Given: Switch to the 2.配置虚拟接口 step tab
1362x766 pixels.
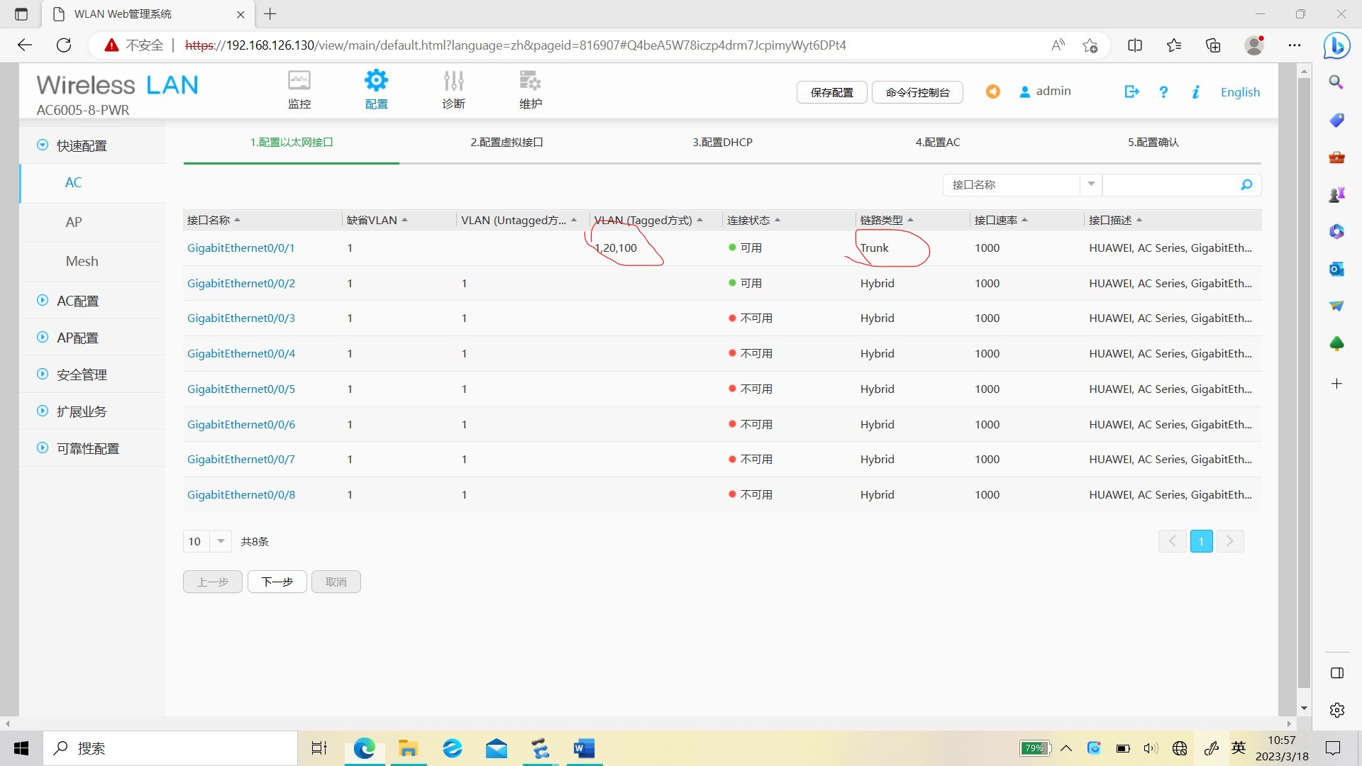Looking at the screenshot, I should (x=506, y=143).
